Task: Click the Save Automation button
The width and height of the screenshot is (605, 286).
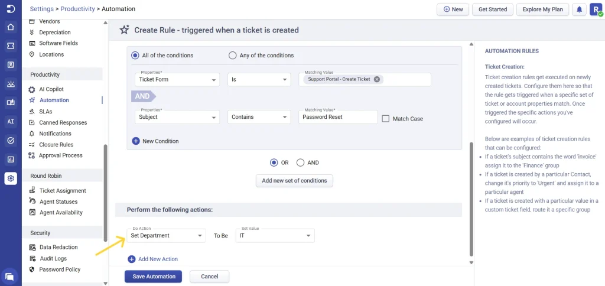Action: (x=153, y=277)
